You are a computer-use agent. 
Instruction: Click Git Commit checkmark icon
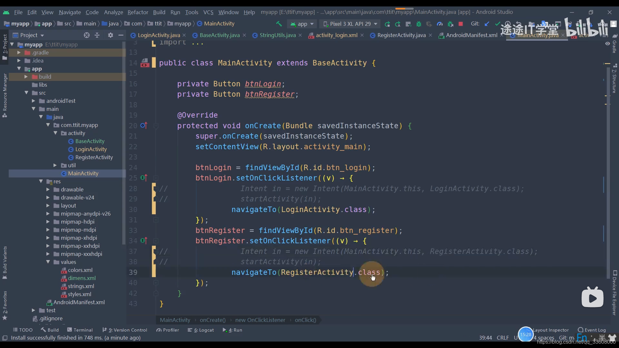[x=497, y=24]
